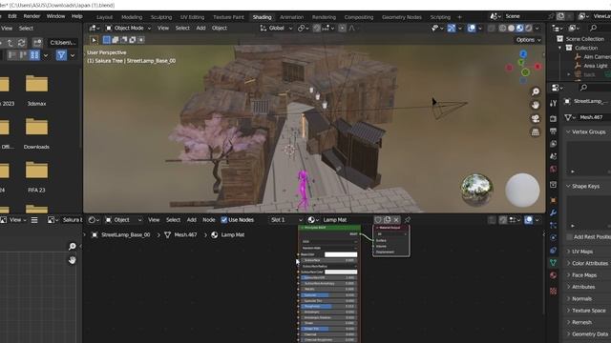Toggle proportional editing in viewport header
The image size is (611, 343).
point(342,28)
